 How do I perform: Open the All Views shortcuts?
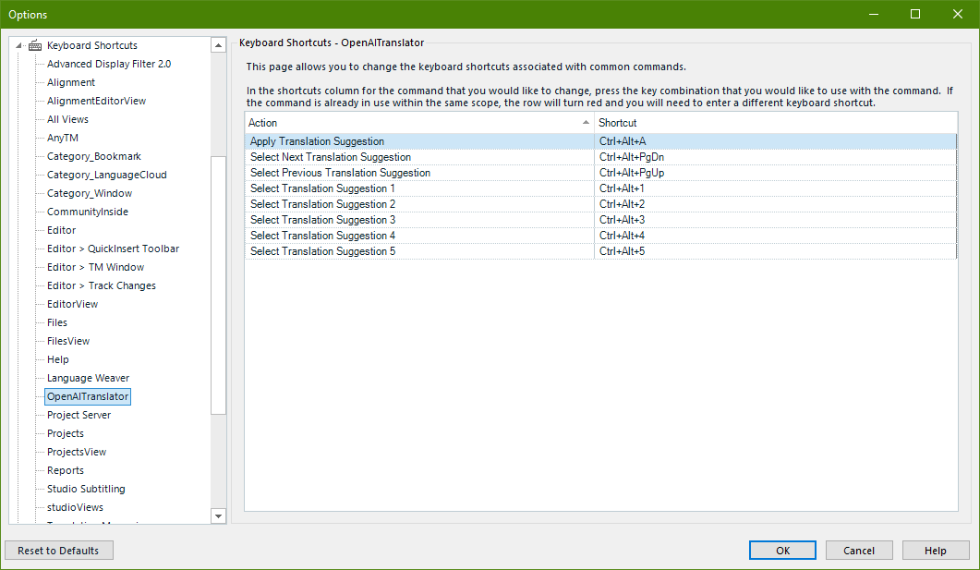pyautogui.click(x=67, y=119)
